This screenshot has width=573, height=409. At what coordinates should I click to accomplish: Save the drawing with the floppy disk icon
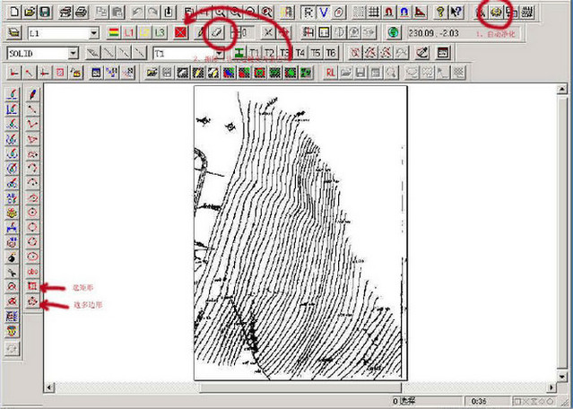(45, 13)
